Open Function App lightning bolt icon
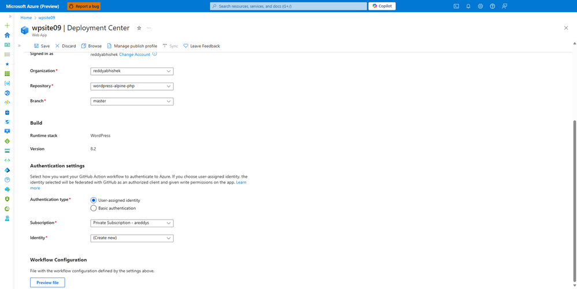This screenshot has height=289, width=577. pyautogui.click(x=7, y=103)
